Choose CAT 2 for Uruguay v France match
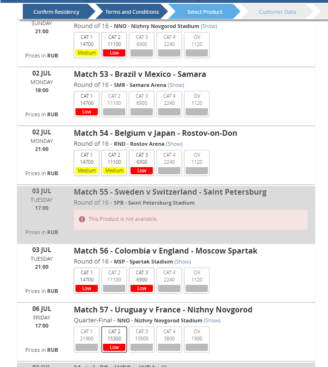 coord(114,339)
